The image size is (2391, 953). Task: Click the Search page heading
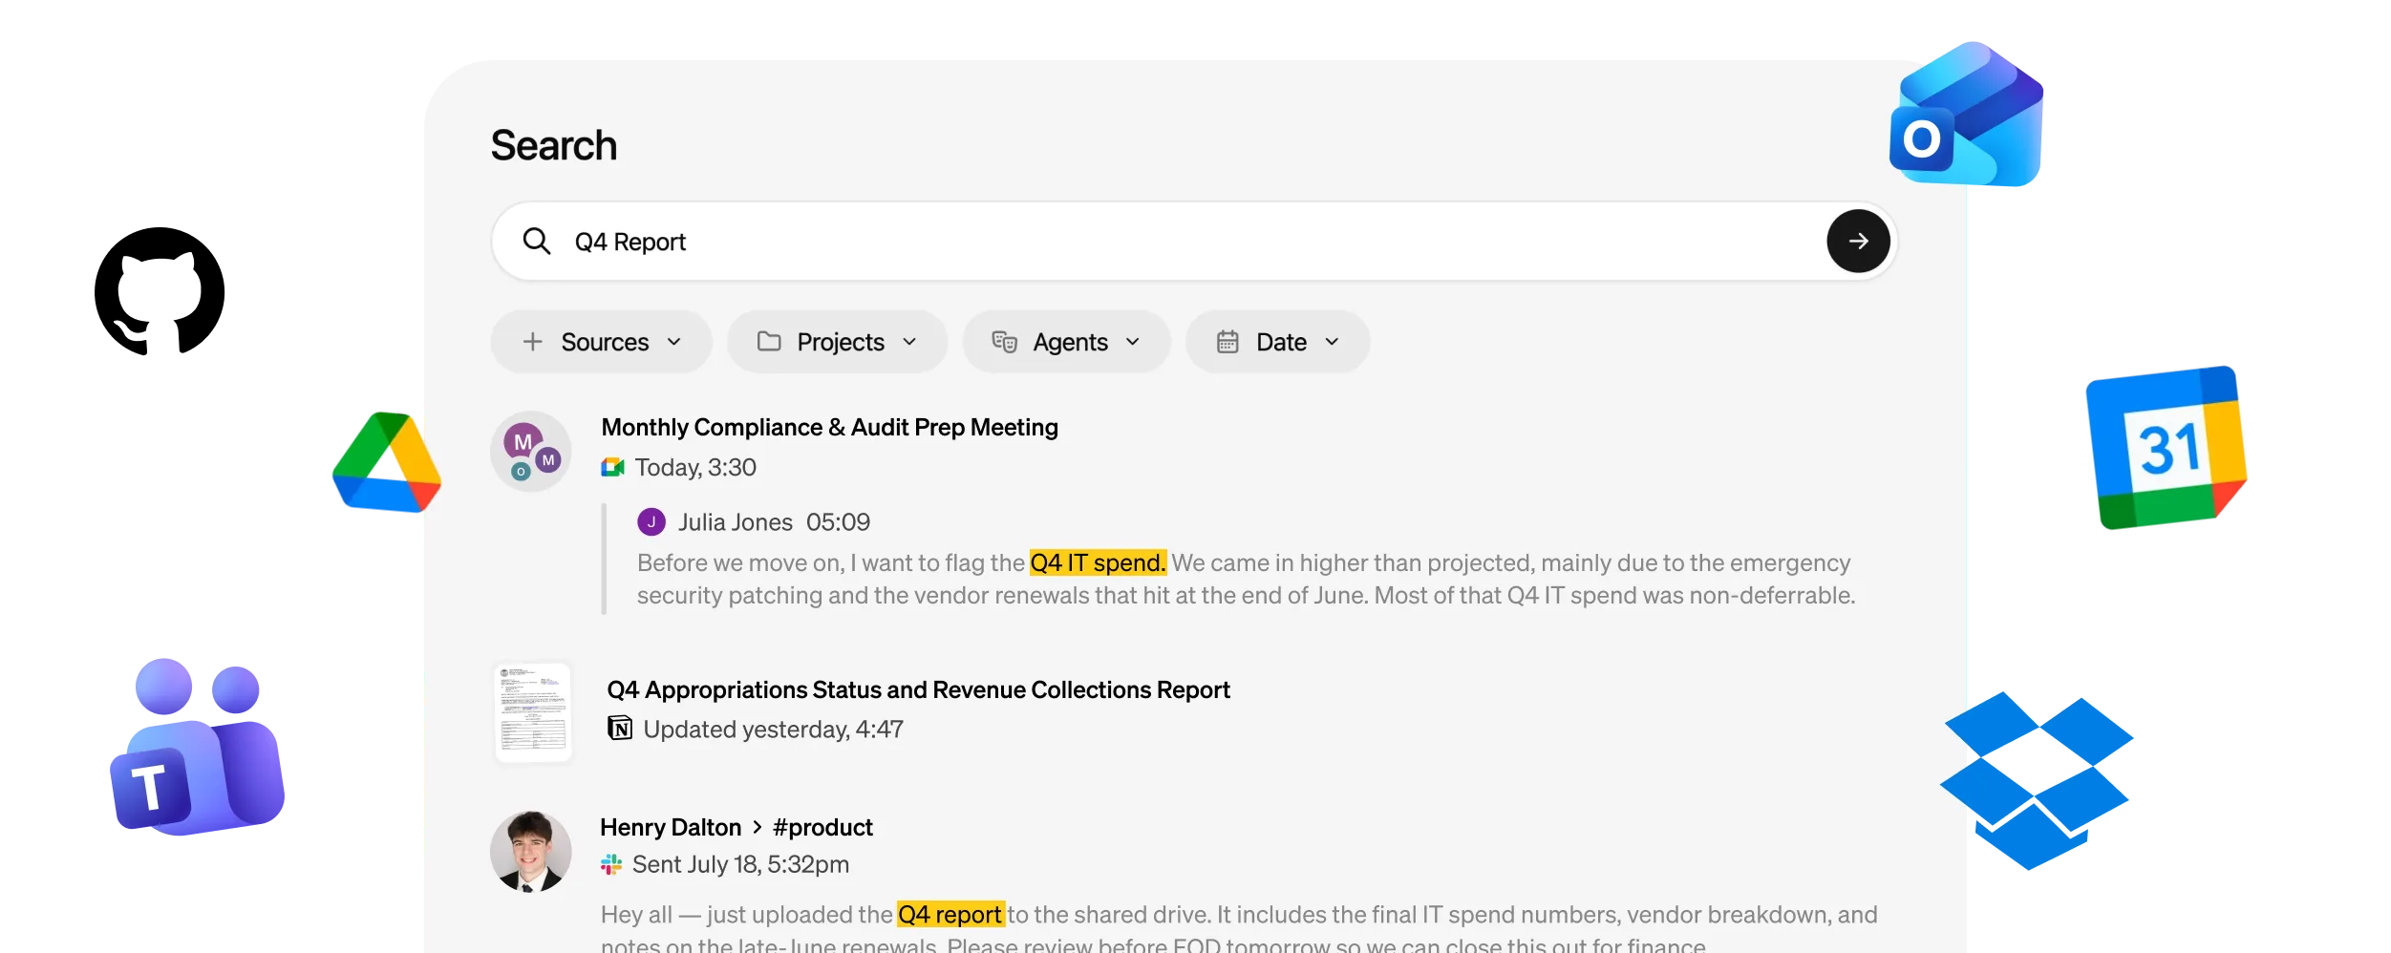click(x=554, y=145)
